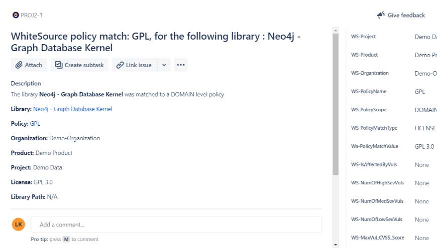The height and width of the screenshot is (248, 437).
Task: Click the issue title heading
Action: tap(156, 42)
